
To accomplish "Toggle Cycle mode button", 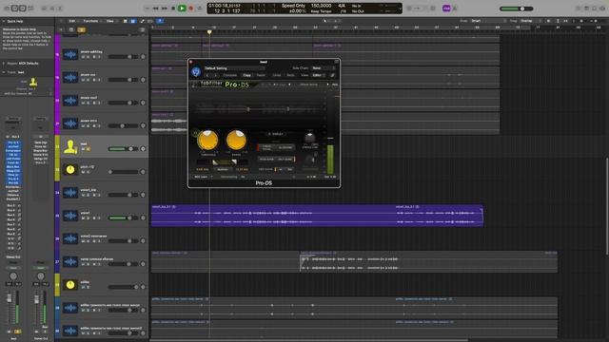I will pos(200,9).
